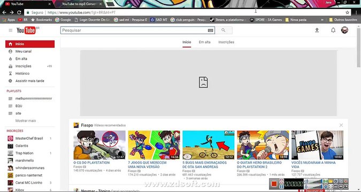Show hidden bookmarks with the » chevron
This screenshot has height=192, width=361.
(322, 20)
